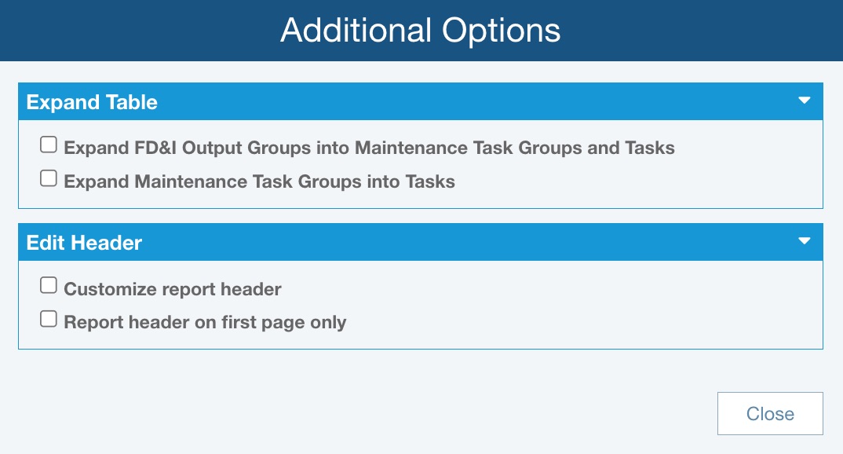Click the 'Expand FD&I Output Groups' label text
843x454 pixels.
[369, 148]
